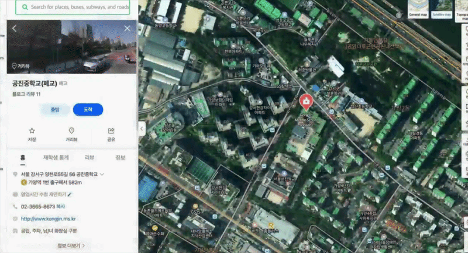Screen dimensions: 468x253
Task: Set as departure with 출발 button
Action: [x=55, y=110]
